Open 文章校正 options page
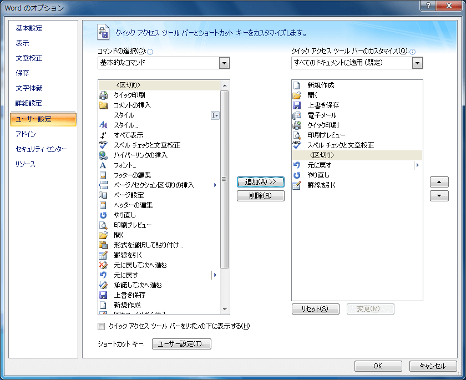The width and height of the screenshot is (466, 380). 29,58
